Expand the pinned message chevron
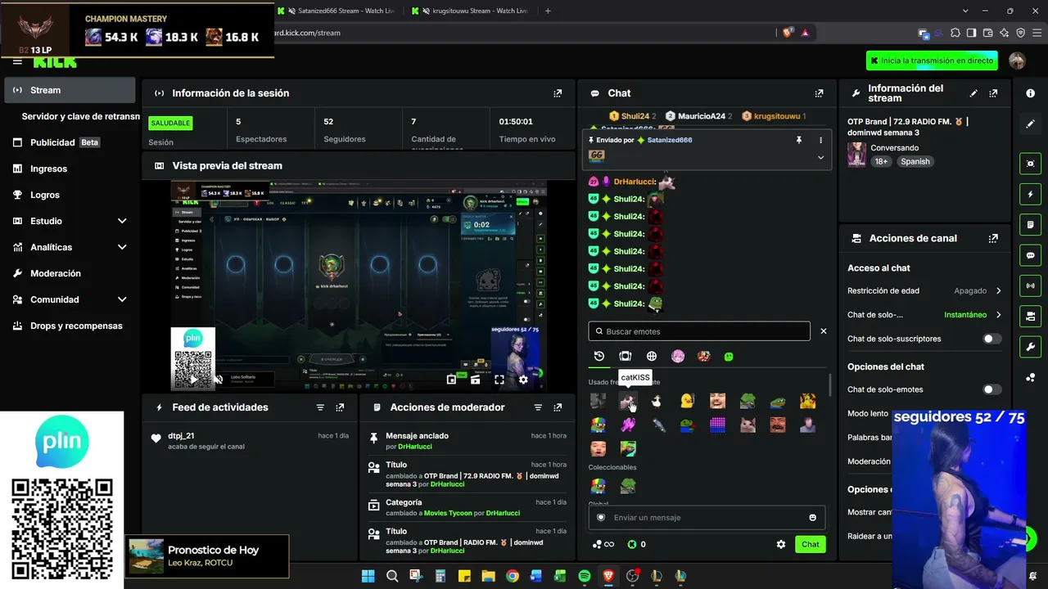Image resolution: width=1048 pixels, height=589 pixels. pyautogui.click(x=820, y=158)
